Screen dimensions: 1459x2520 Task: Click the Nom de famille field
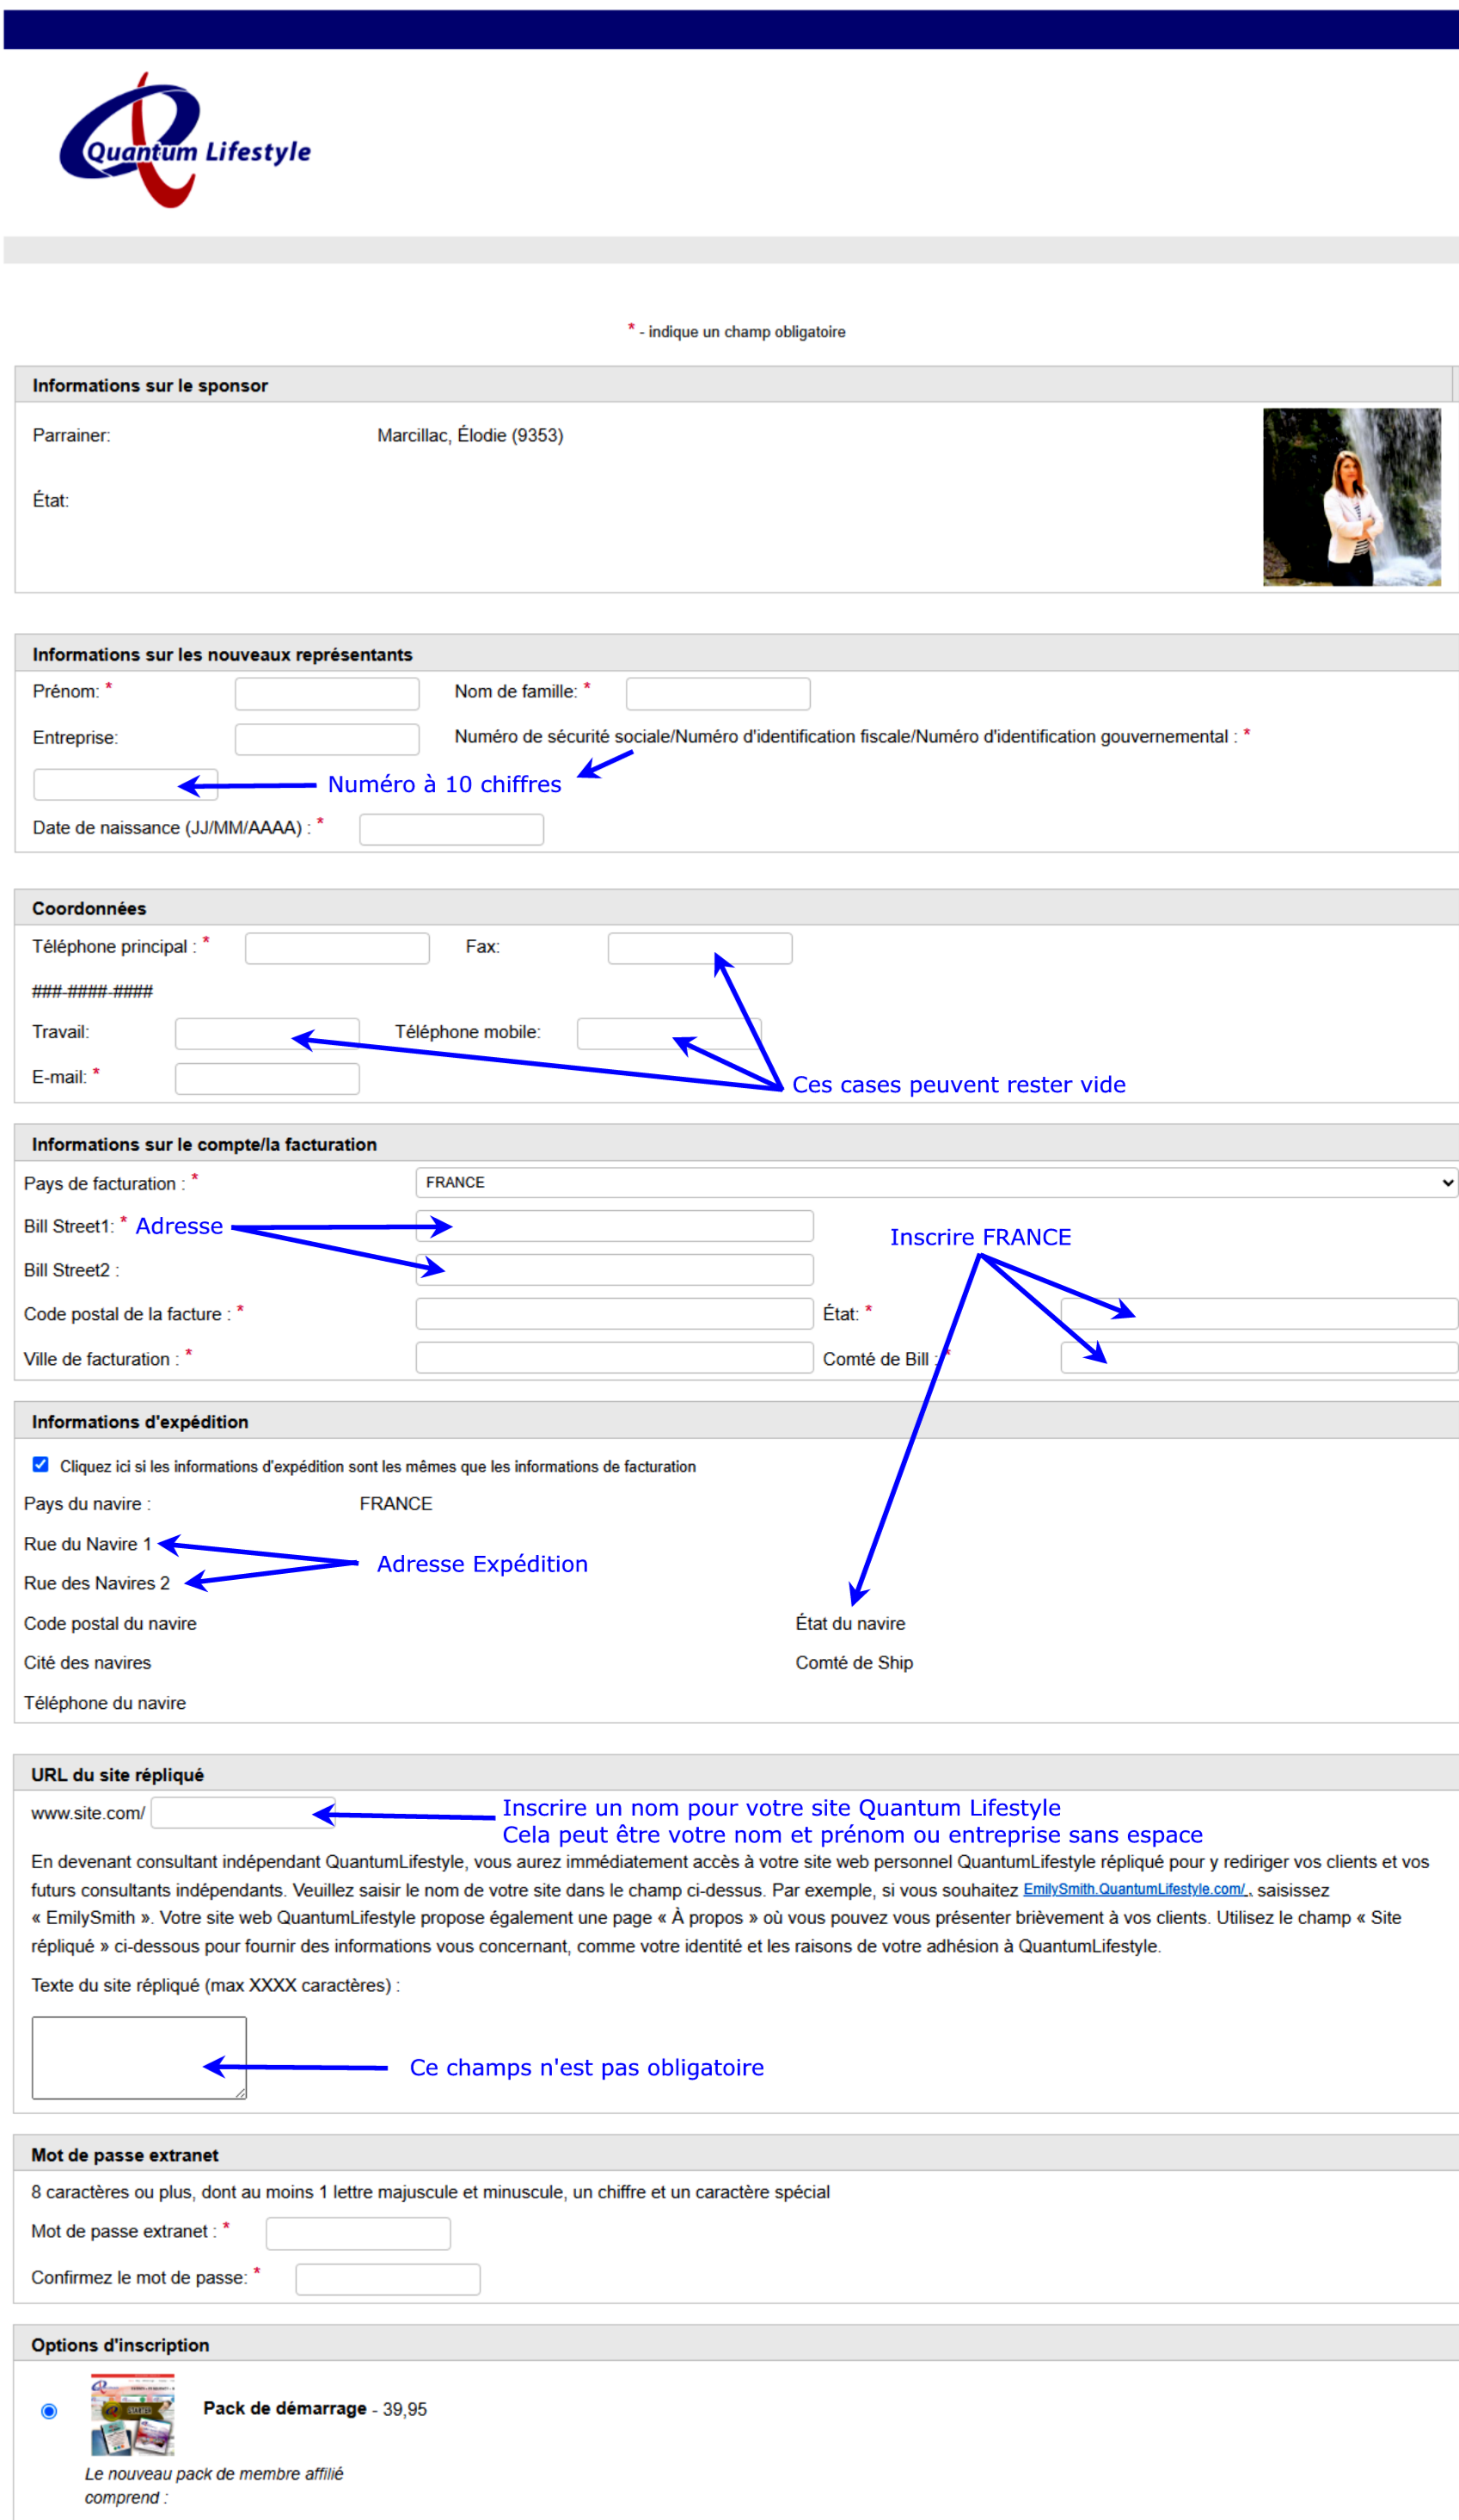pyautogui.click(x=718, y=693)
